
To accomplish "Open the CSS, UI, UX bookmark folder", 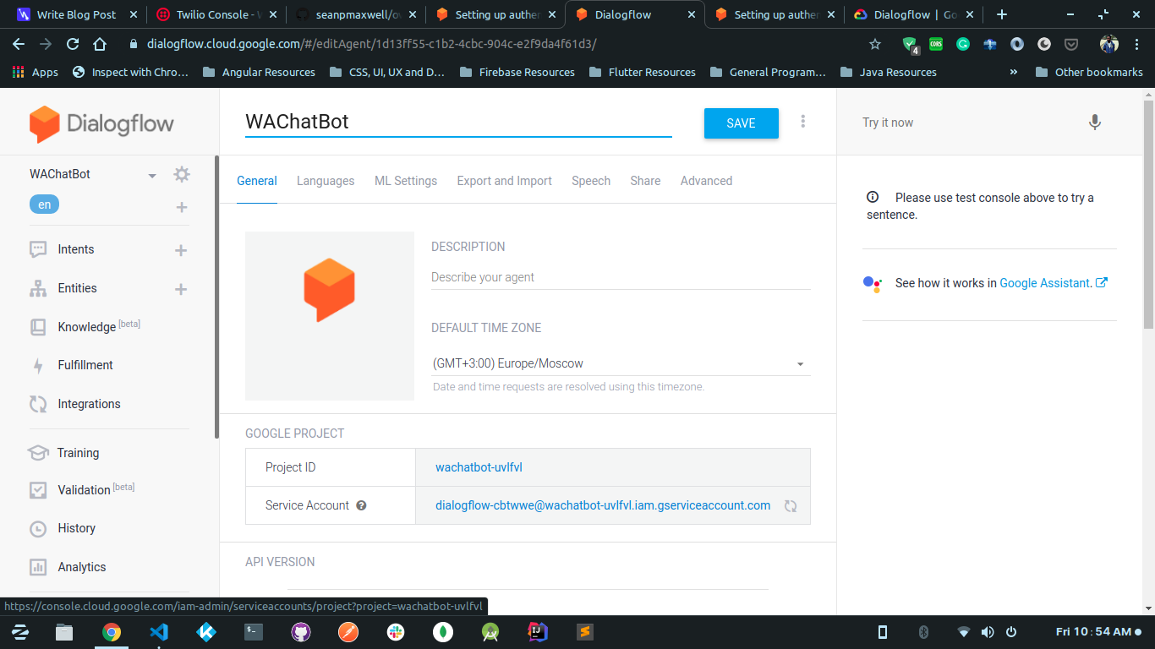I will [387, 72].
